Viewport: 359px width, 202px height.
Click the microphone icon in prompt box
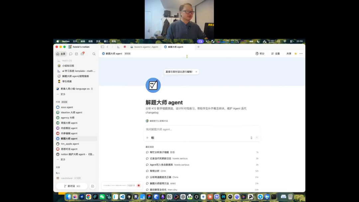click(251, 138)
